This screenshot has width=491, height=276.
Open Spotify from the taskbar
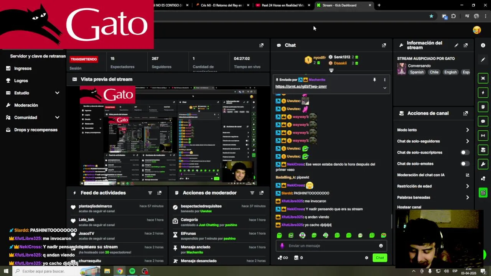(x=132, y=271)
